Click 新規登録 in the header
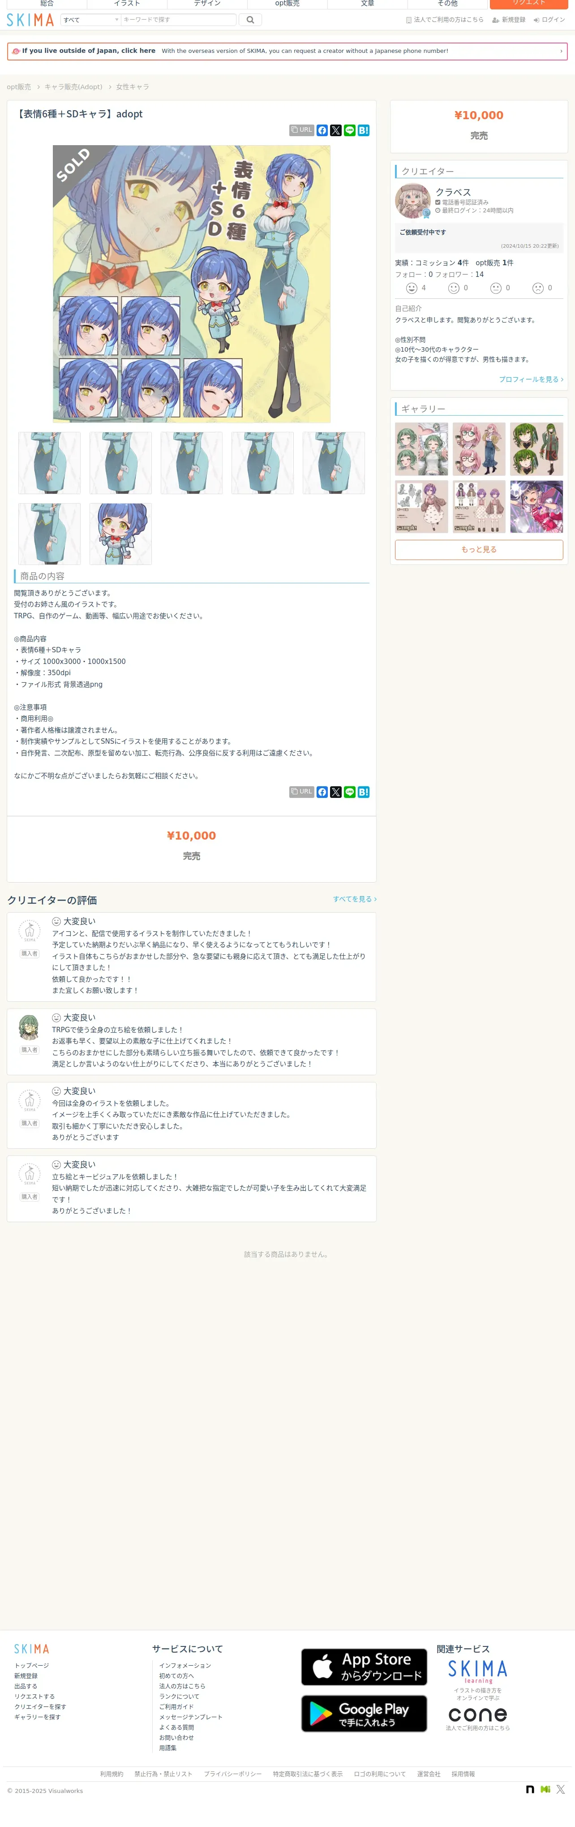The height and width of the screenshot is (1827, 575). [509, 20]
